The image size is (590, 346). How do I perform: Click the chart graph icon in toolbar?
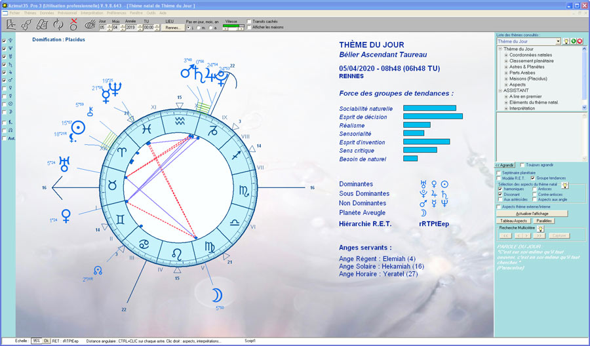tap(12, 25)
